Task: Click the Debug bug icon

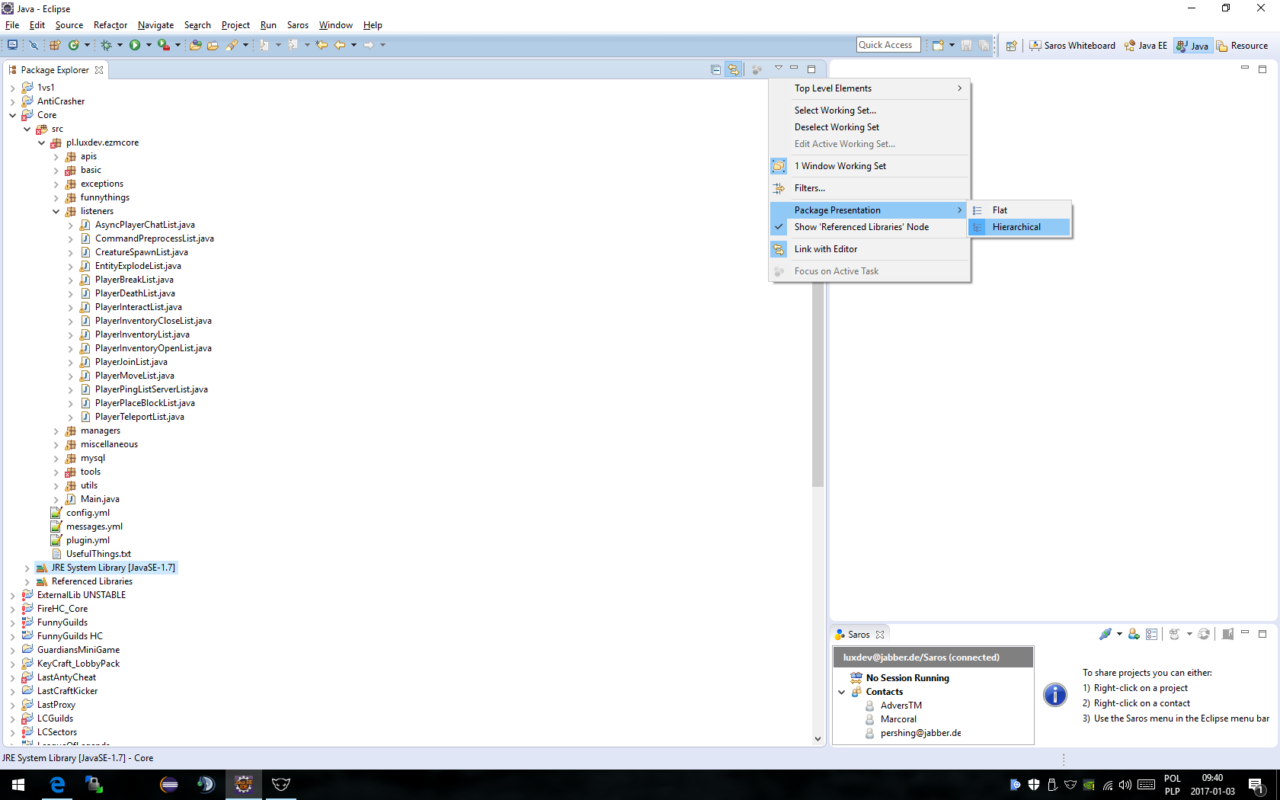Action: [106, 46]
